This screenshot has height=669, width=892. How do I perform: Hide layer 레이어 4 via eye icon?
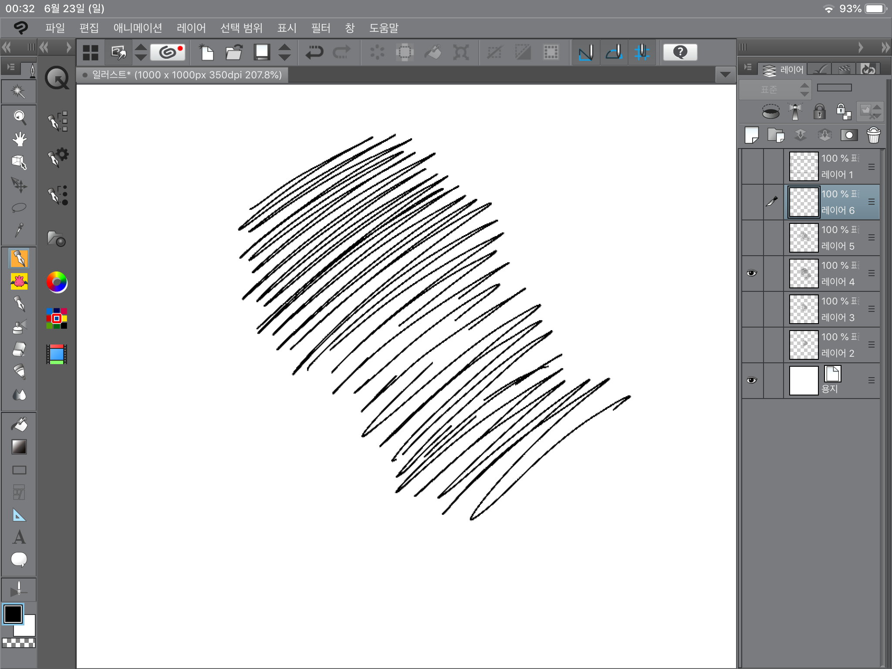tap(752, 273)
